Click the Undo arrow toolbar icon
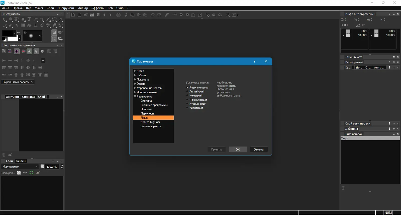Viewport: 401px width, 215px height. click(153, 15)
